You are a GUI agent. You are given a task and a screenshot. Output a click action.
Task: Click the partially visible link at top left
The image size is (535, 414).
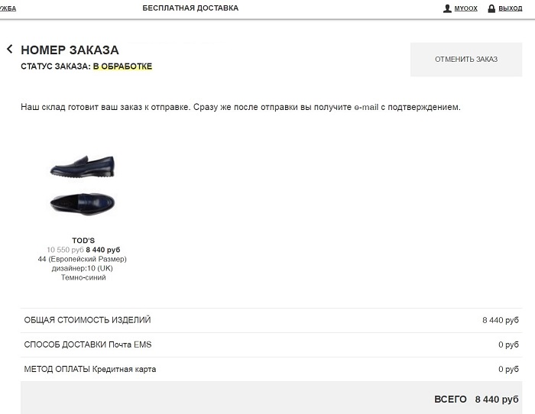(x=8, y=8)
